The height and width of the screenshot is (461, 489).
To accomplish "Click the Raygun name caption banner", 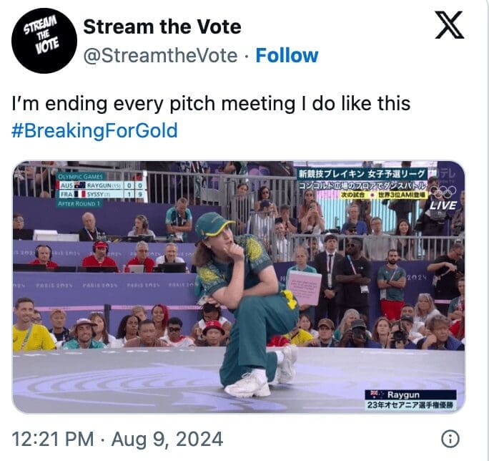I will point(410,400).
